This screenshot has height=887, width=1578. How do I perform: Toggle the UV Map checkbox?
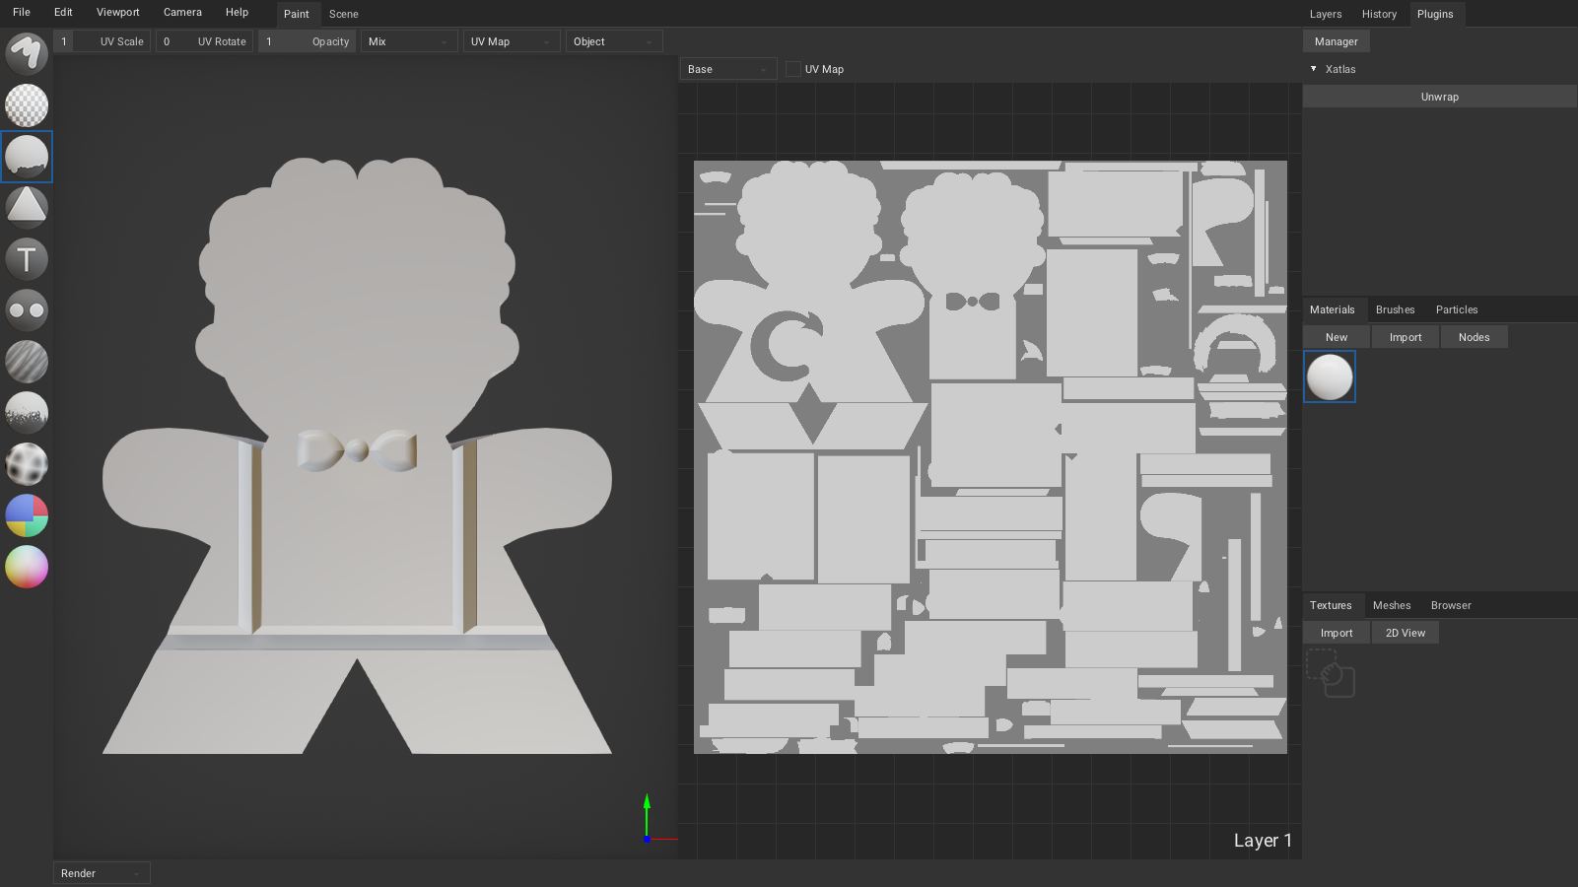point(793,69)
